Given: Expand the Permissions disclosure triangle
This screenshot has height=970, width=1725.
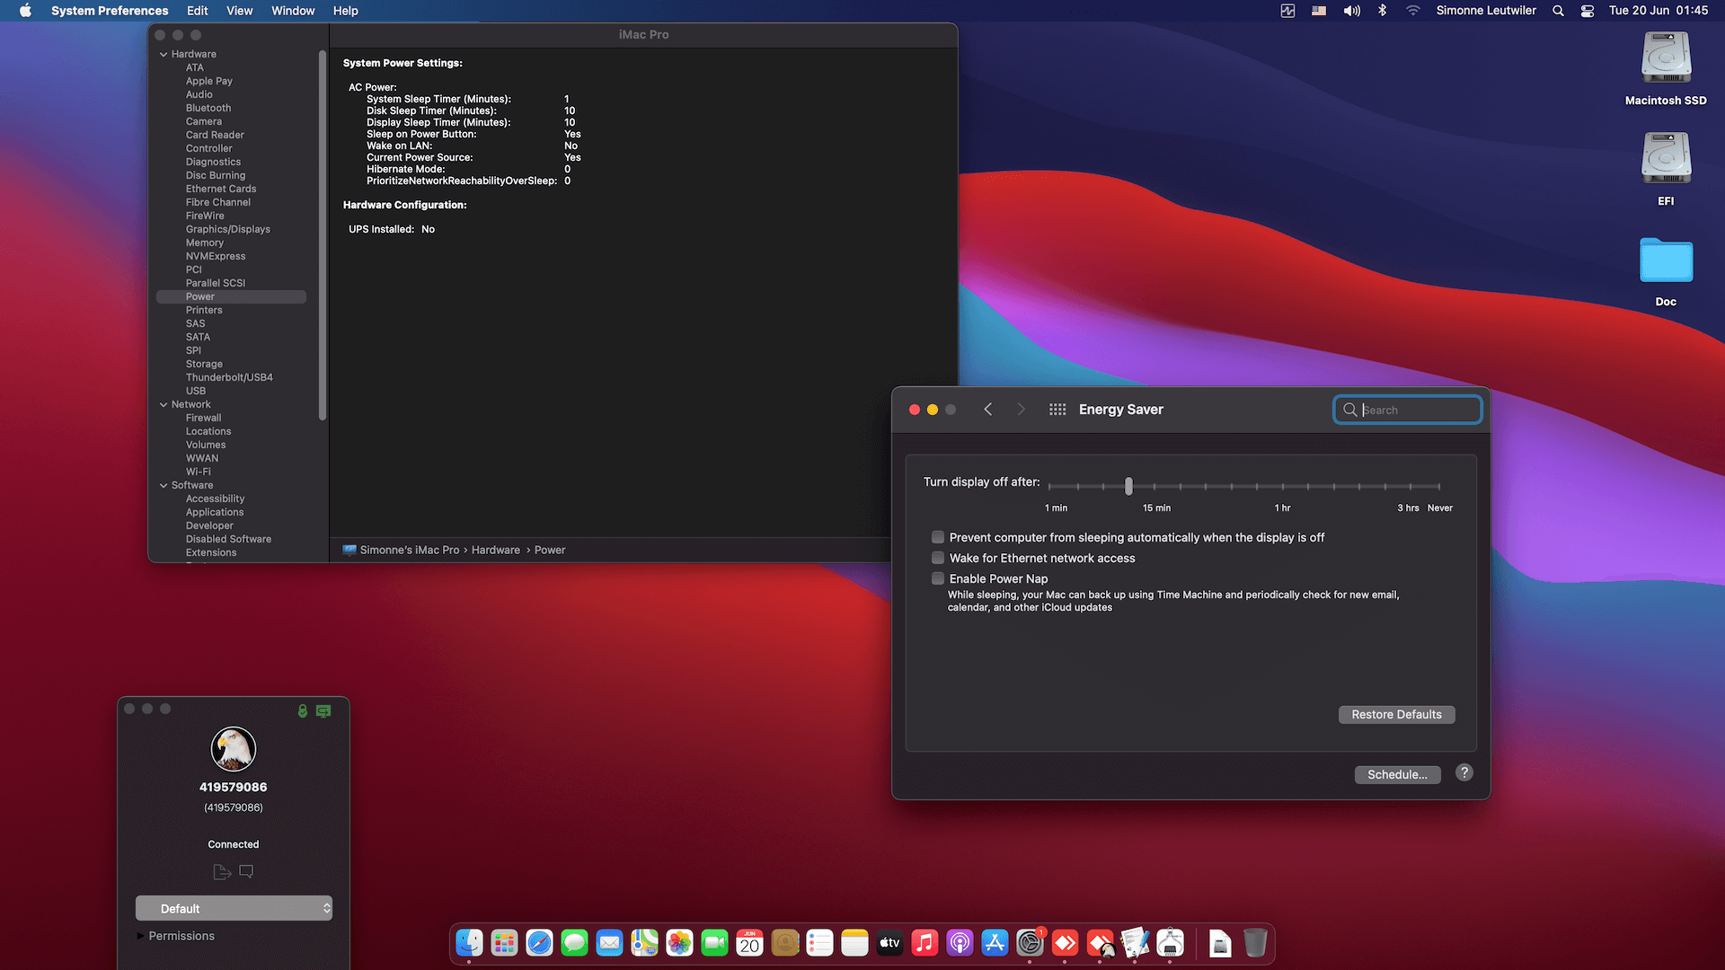Looking at the screenshot, I should coord(140,936).
